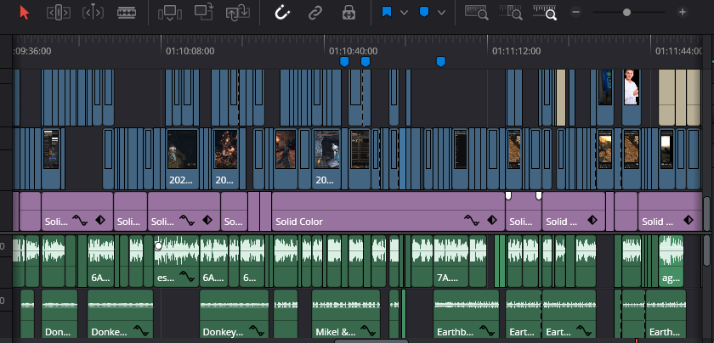Select the 'Donkey...' music clip

tap(234, 314)
